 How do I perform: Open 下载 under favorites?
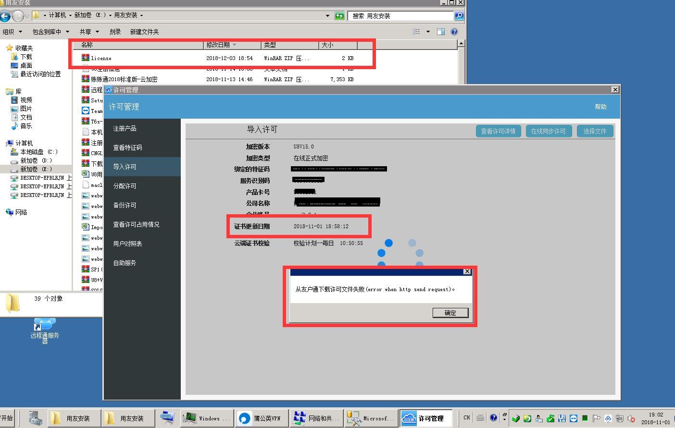pos(21,57)
